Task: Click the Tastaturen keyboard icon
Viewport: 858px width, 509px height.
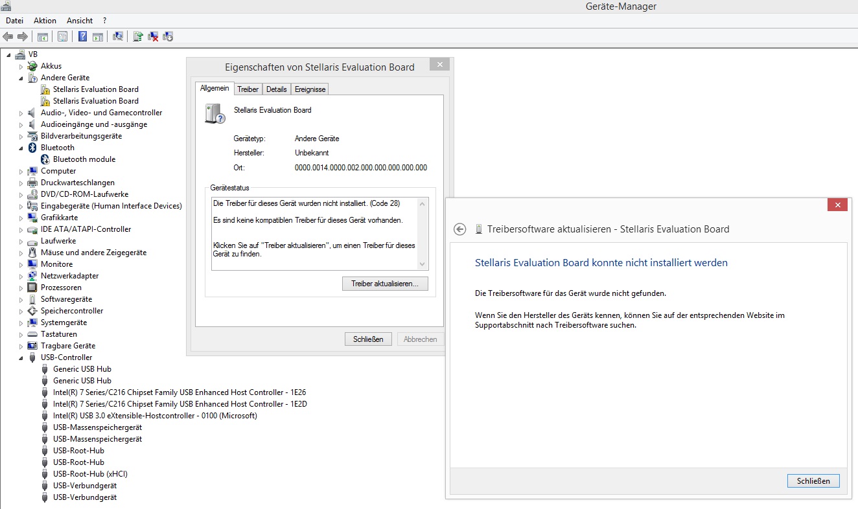Action: [x=33, y=334]
